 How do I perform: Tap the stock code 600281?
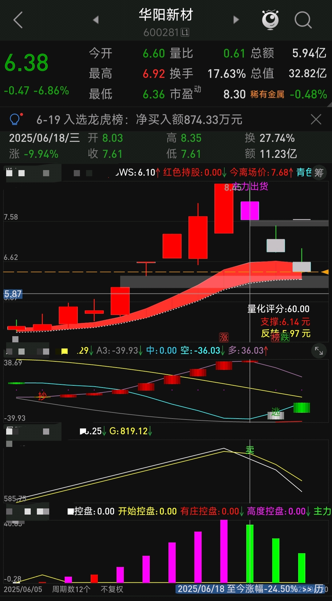[x=161, y=32]
